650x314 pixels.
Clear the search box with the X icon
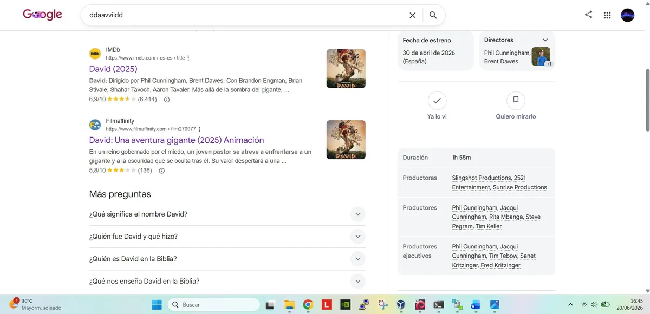[x=412, y=15]
